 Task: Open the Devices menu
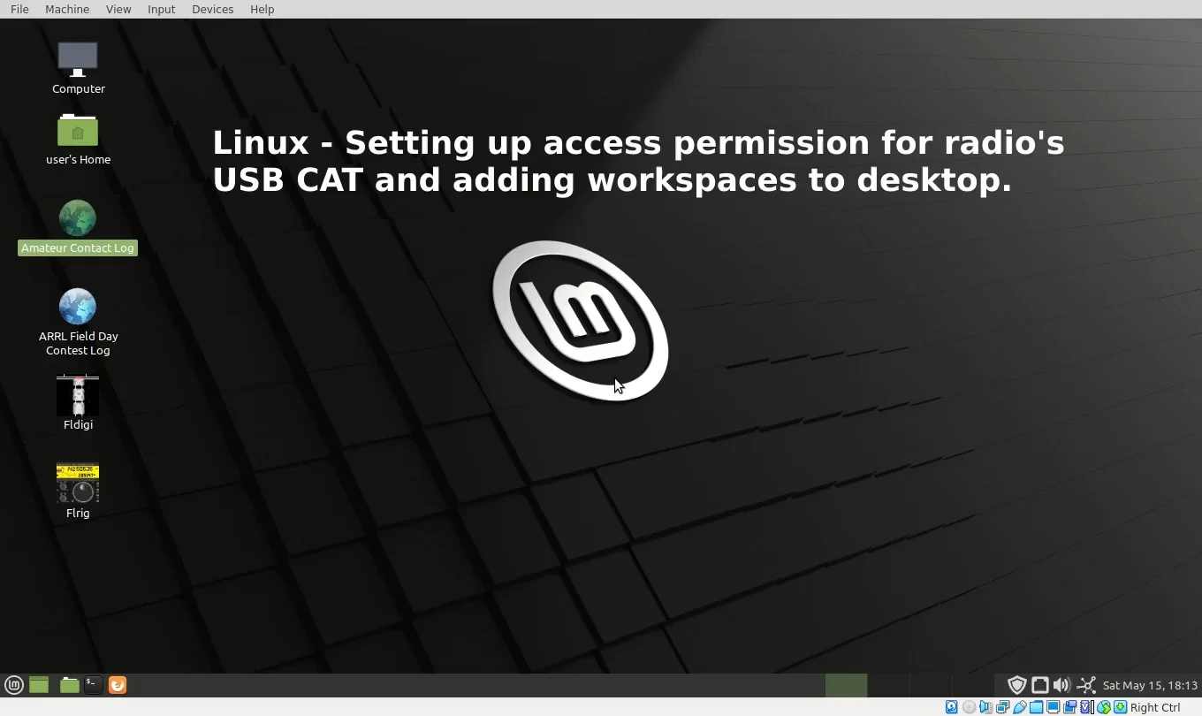(212, 9)
